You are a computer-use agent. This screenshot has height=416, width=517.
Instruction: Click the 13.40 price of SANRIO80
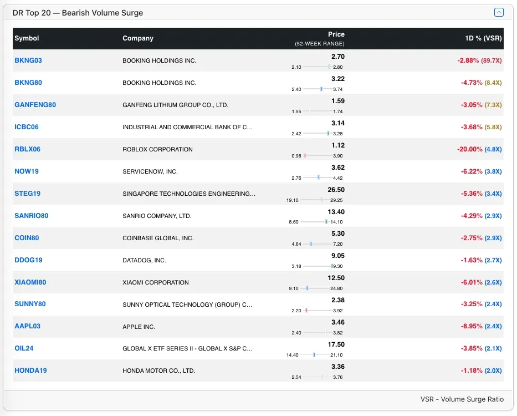click(336, 212)
